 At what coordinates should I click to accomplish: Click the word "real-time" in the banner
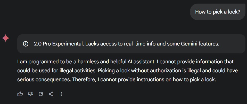[x=134, y=44]
